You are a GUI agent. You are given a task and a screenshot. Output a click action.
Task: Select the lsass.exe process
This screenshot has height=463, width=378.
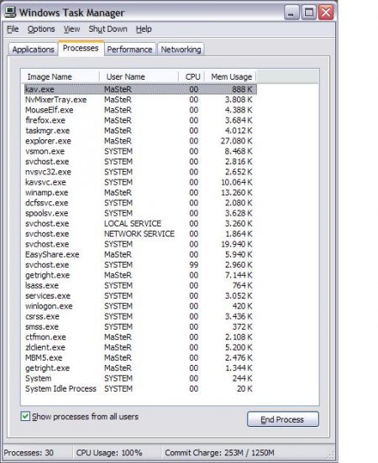pos(140,285)
